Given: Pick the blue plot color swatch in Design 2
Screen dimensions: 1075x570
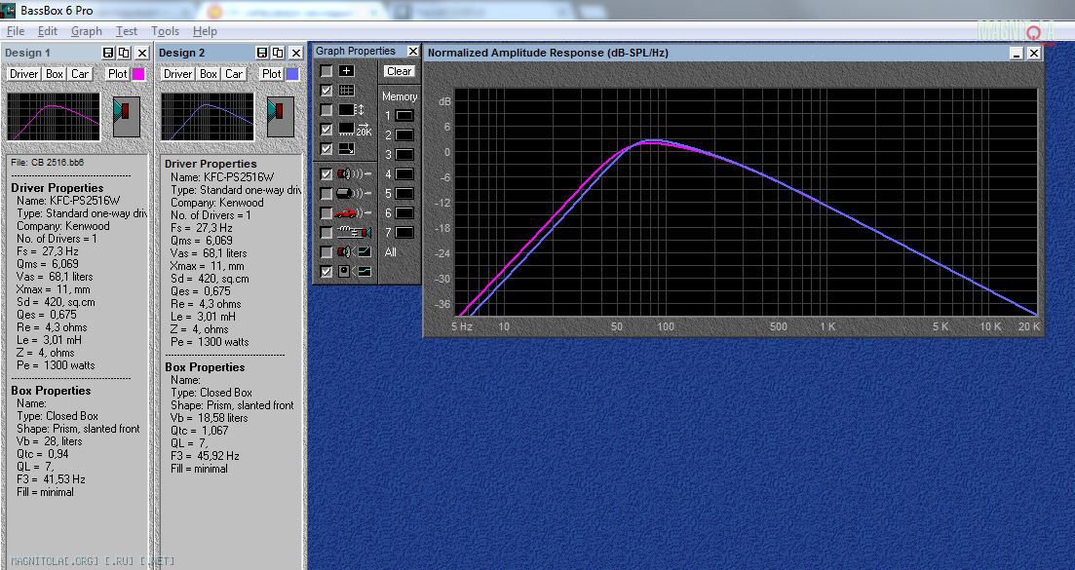Looking at the screenshot, I should (x=292, y=74).
